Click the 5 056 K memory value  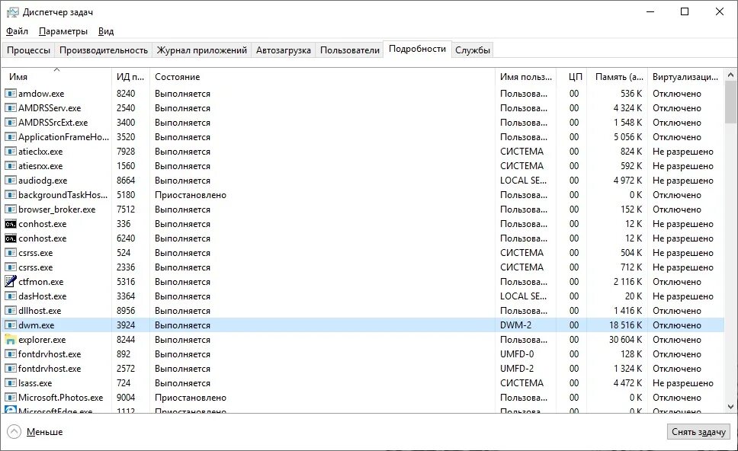[627, 137]
